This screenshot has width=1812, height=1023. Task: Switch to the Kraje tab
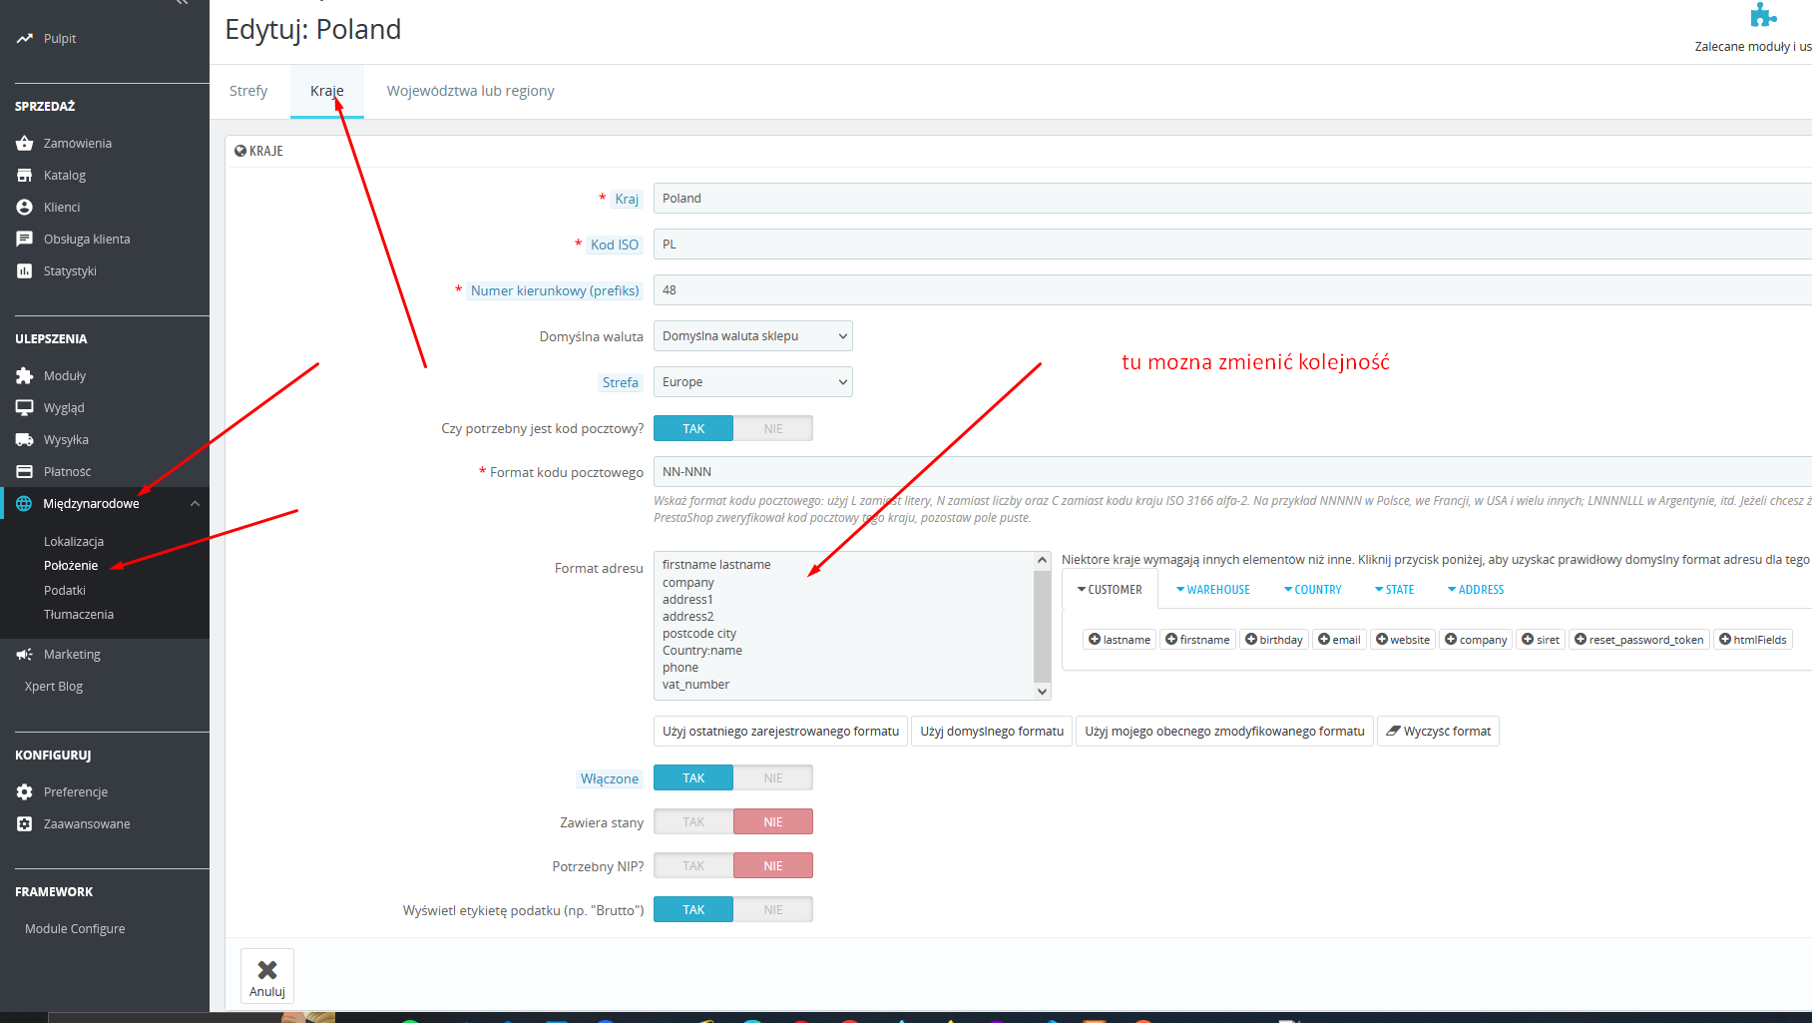coord(327,91)
